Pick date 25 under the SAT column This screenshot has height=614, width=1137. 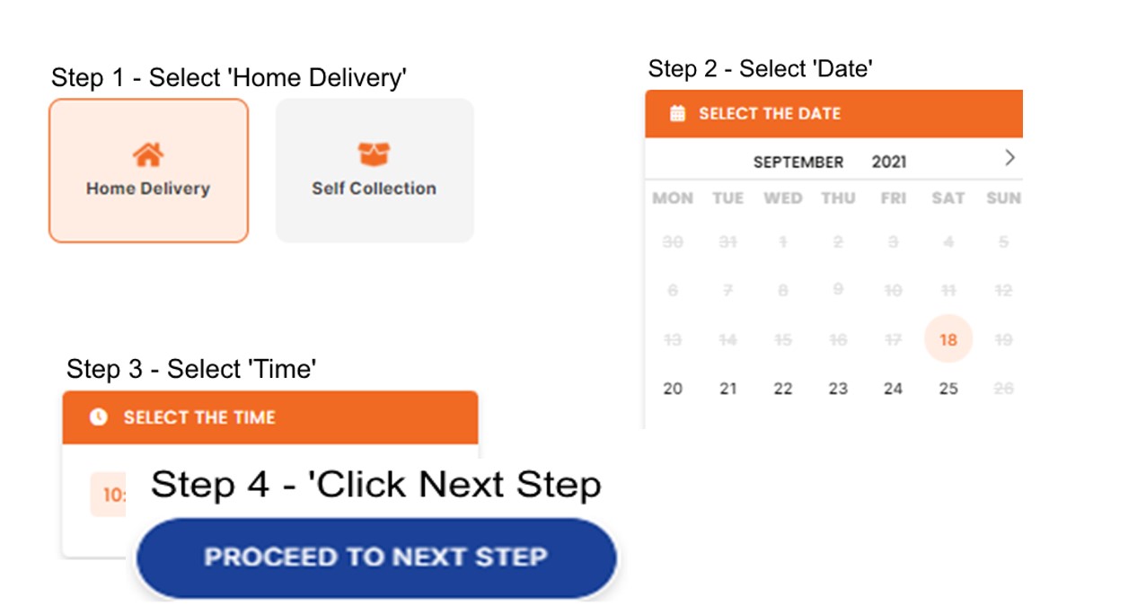(x=948, y=389)
